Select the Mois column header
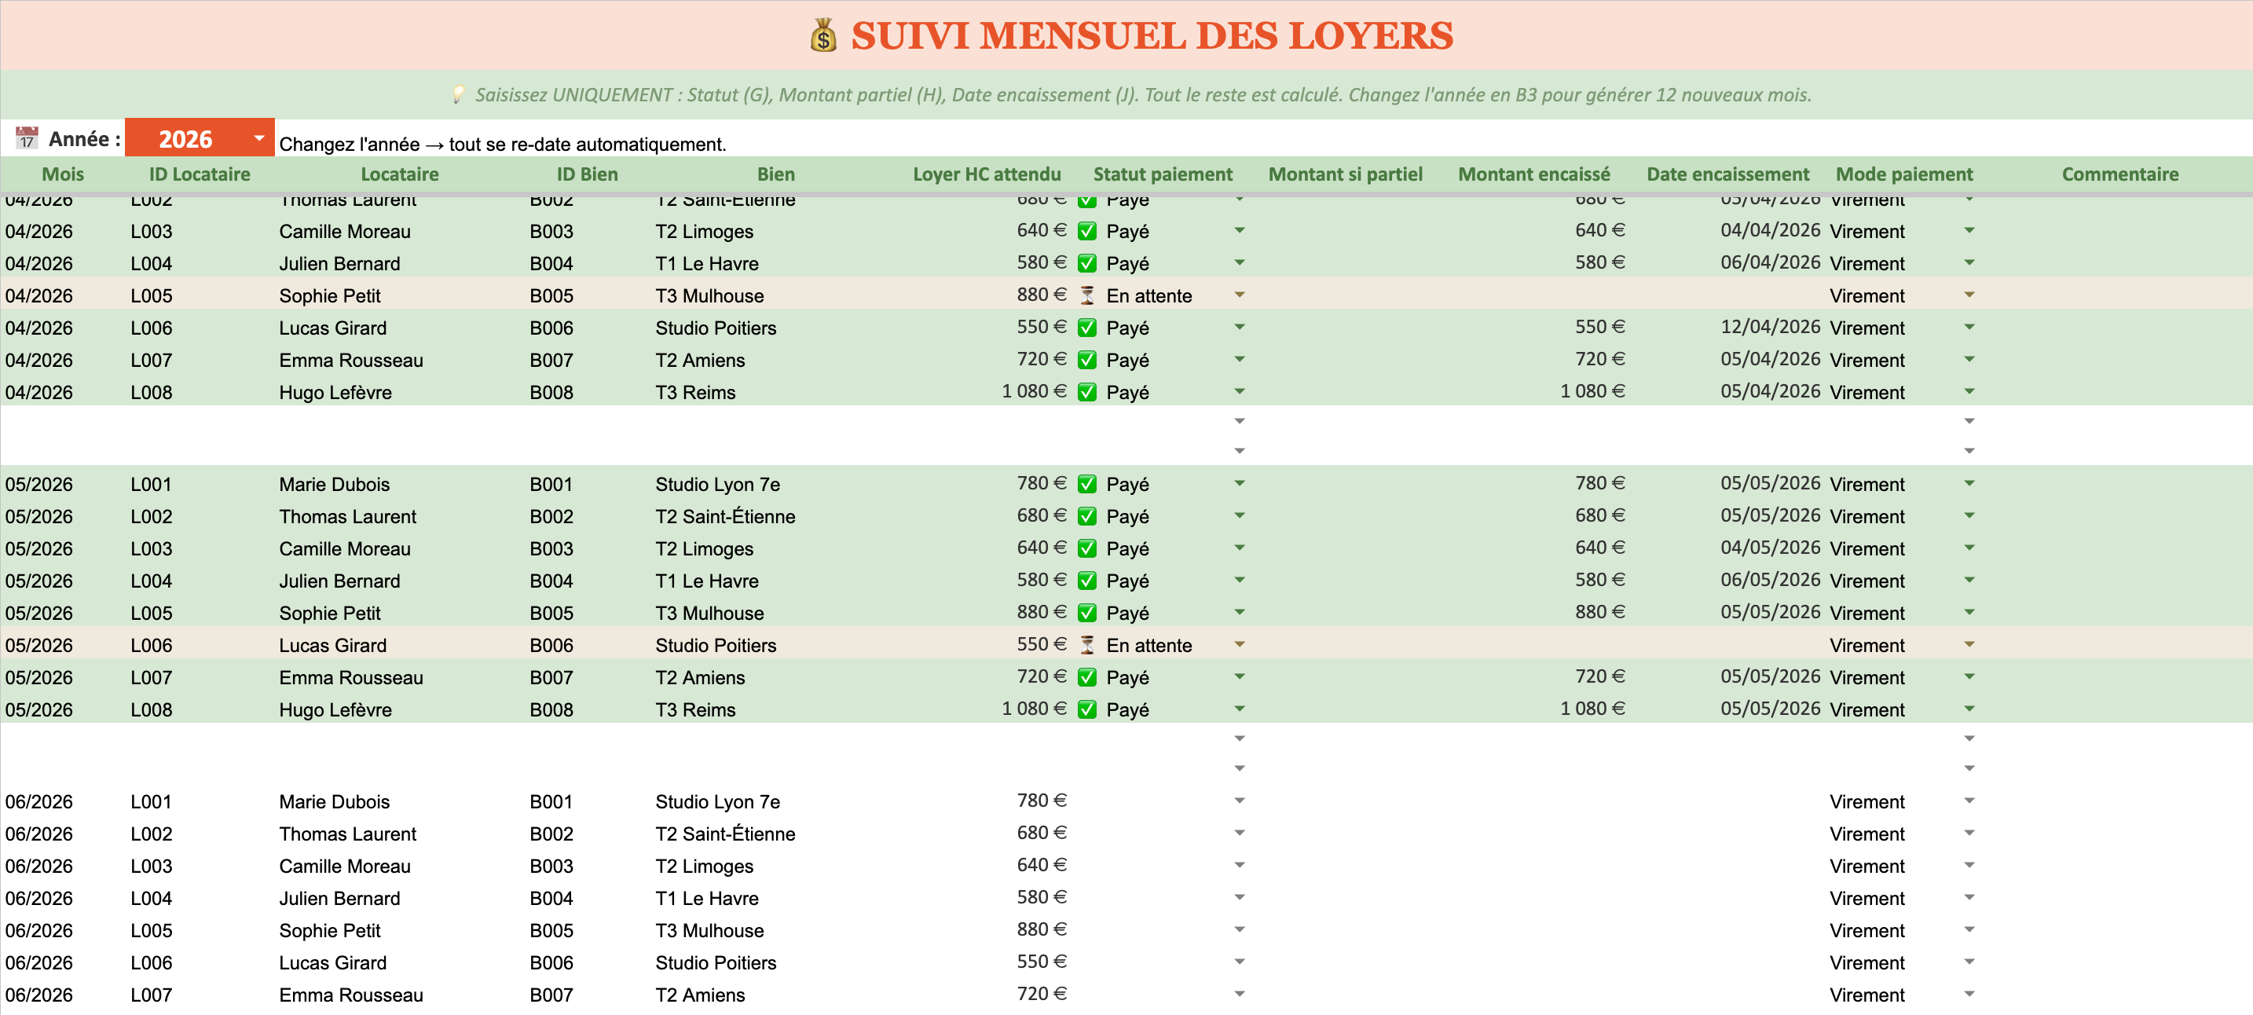Viewport: 2253px width, 1015px height. pyautogui.click(x=63, y=174)
